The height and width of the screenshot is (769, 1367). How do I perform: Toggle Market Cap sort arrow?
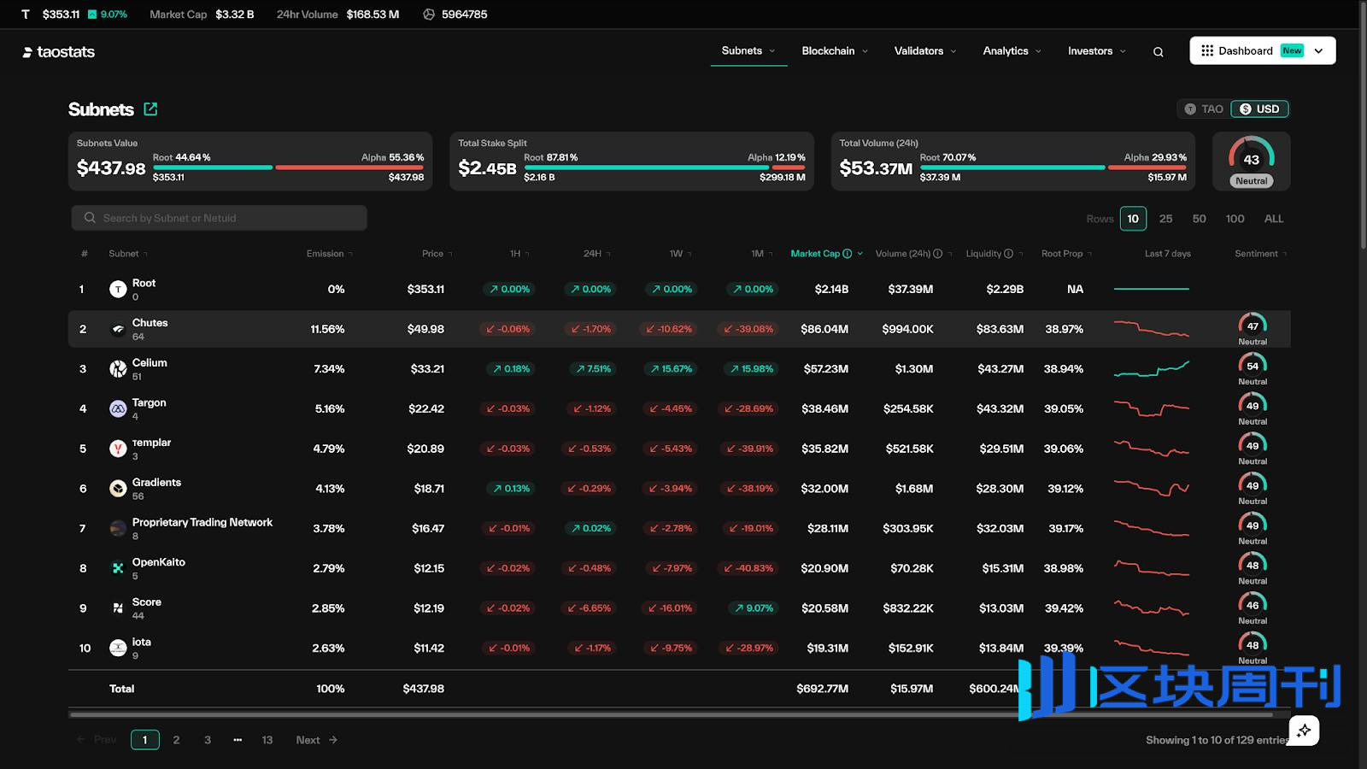click(860, 254)
